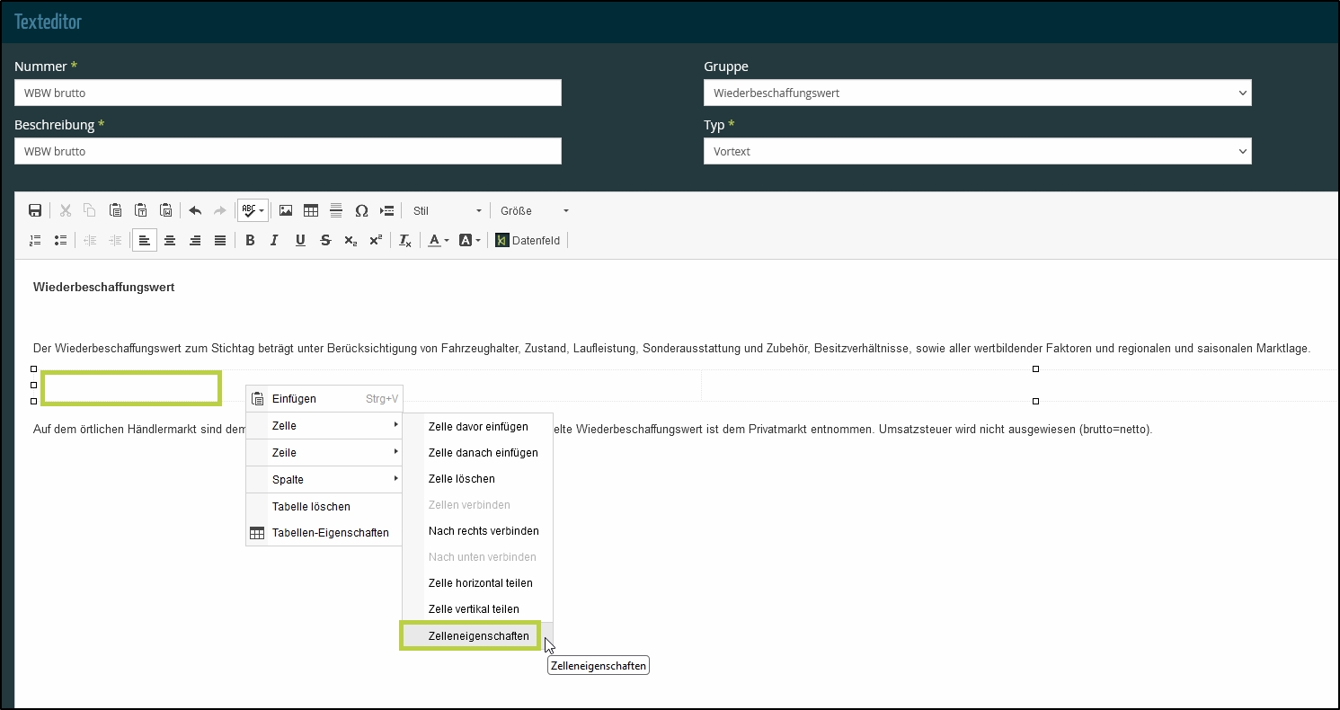Click the remove formatting icon

[x=405, y=240]
